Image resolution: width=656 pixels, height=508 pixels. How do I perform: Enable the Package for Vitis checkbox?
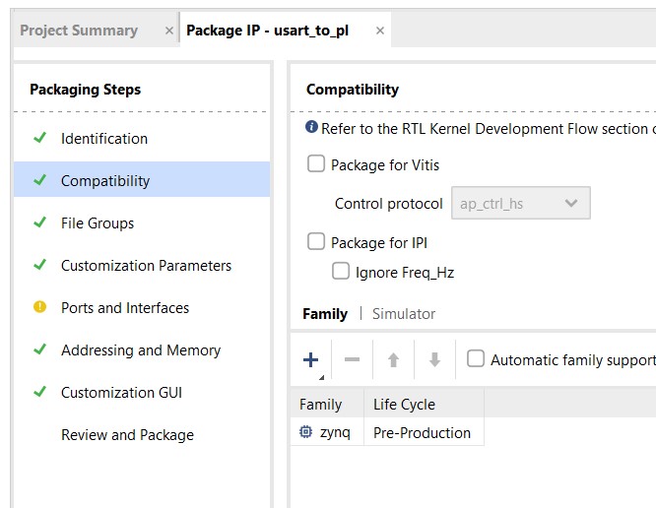[316, 164]
